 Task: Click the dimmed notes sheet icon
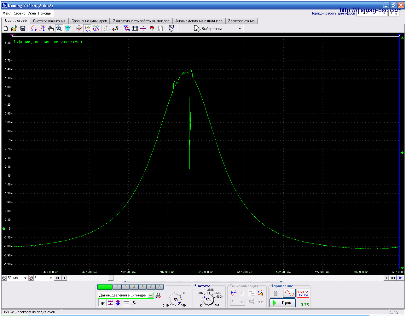pyautogui.click(x=160, y=29)
